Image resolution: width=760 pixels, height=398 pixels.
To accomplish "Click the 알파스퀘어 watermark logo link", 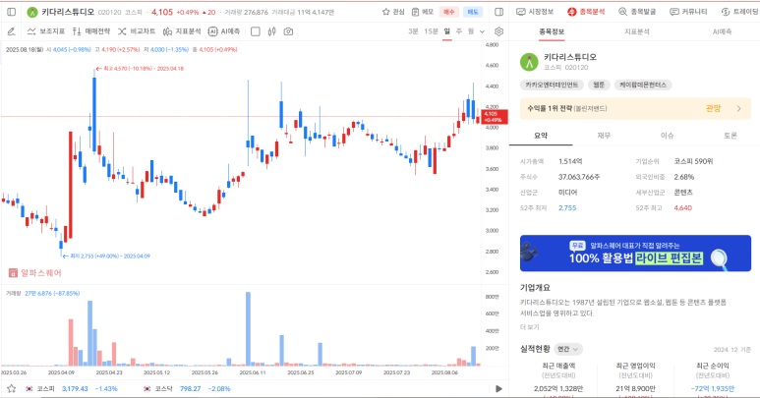I will pyautogui.click(x=35, y=273).
